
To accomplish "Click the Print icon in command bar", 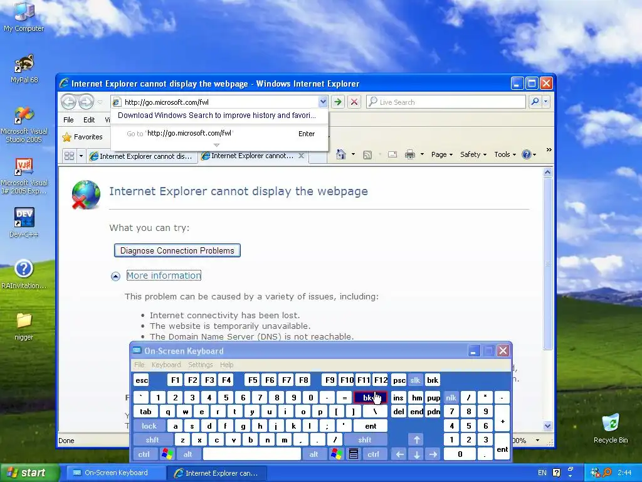I will [x=409, y=154].
